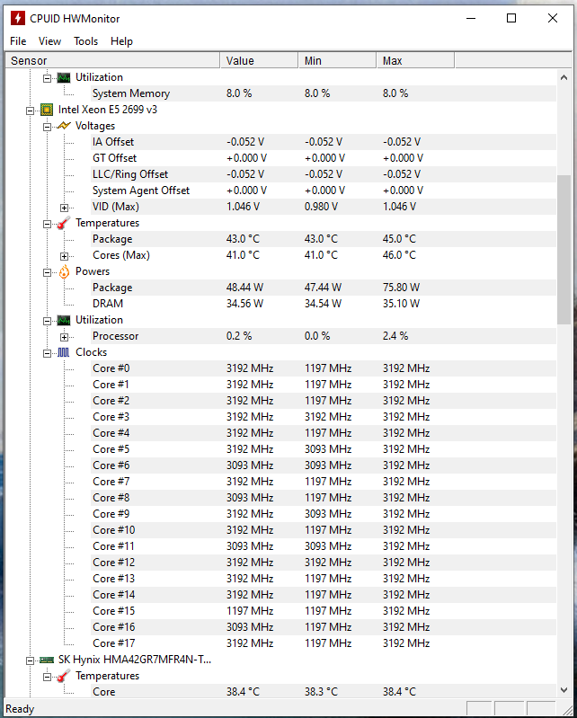Select the Package temperature row
Viewport: 577px width, 718px height.
[324, 239]
